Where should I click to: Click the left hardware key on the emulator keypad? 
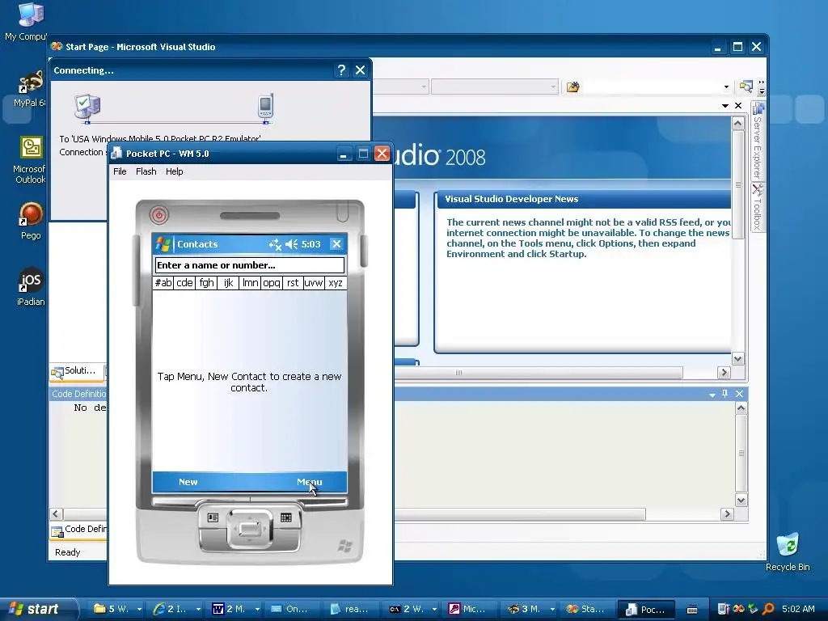coord(213,517)
